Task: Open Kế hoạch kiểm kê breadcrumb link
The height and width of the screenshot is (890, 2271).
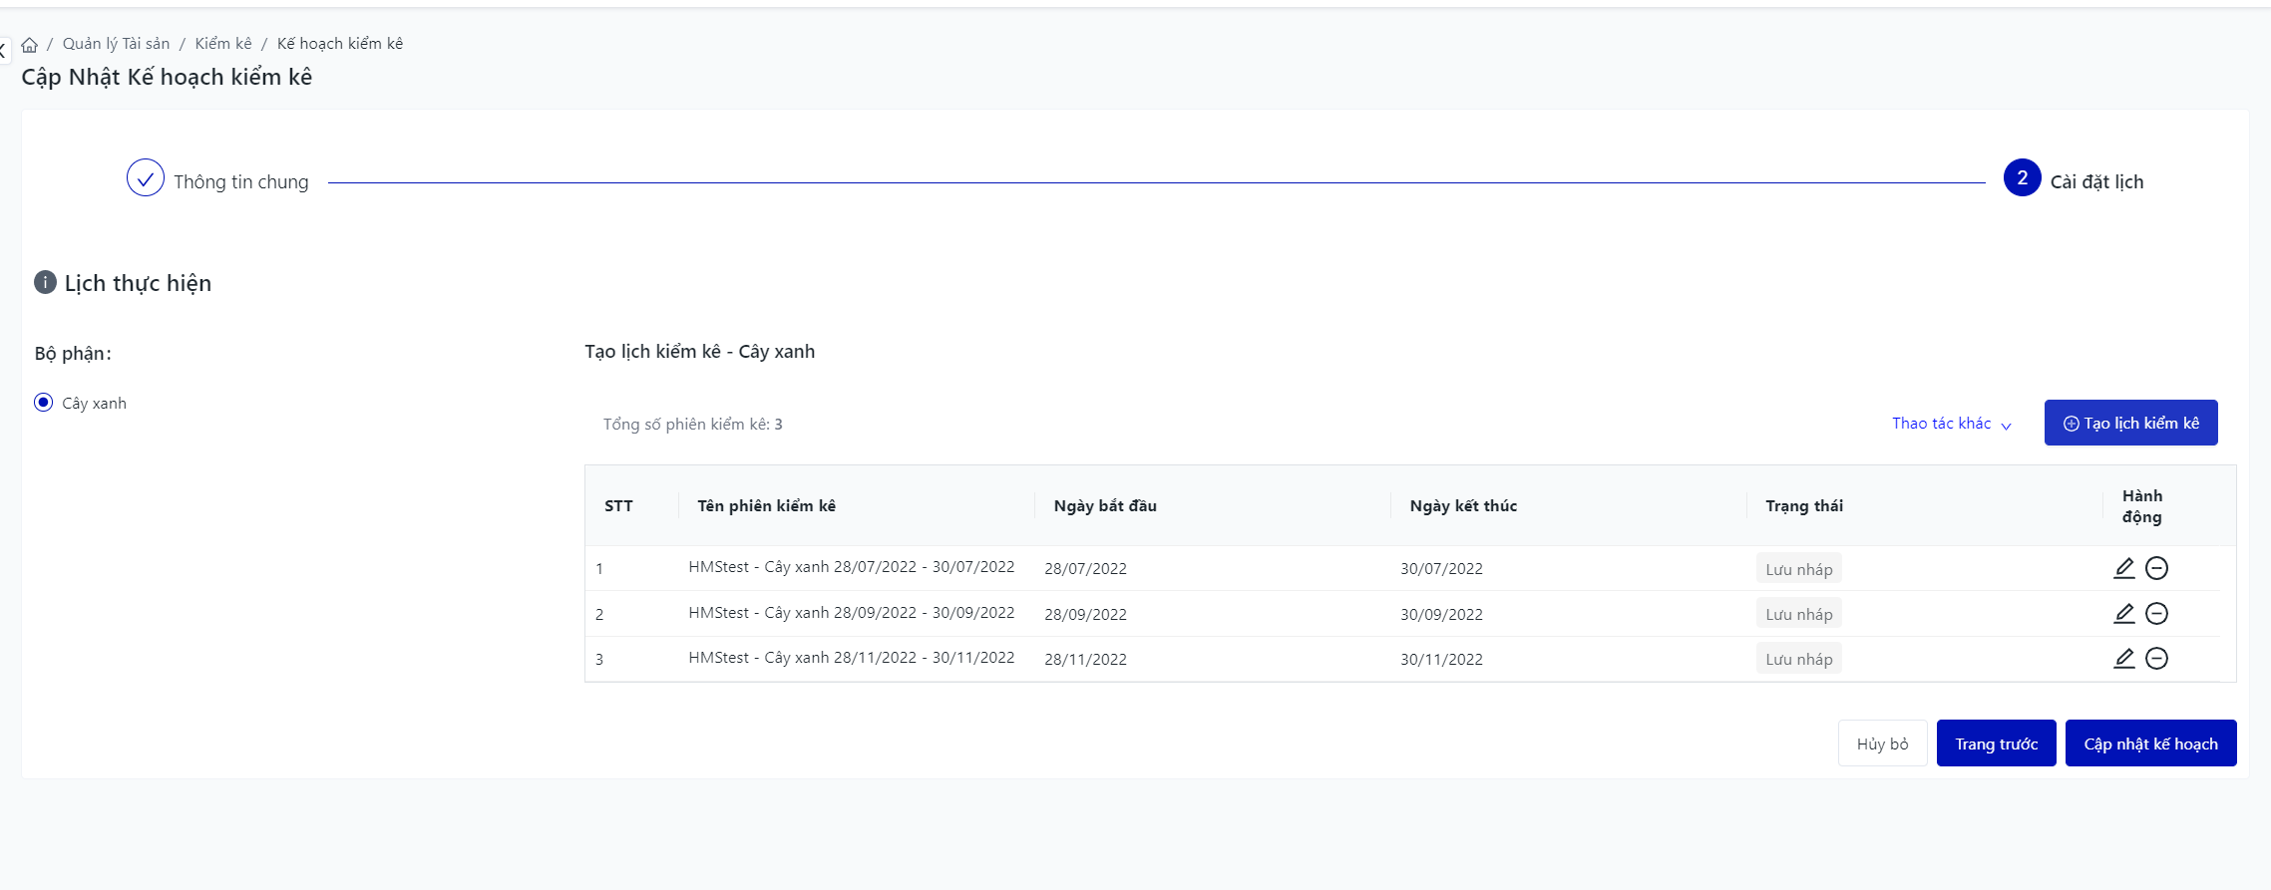Action: click(340, 44)
